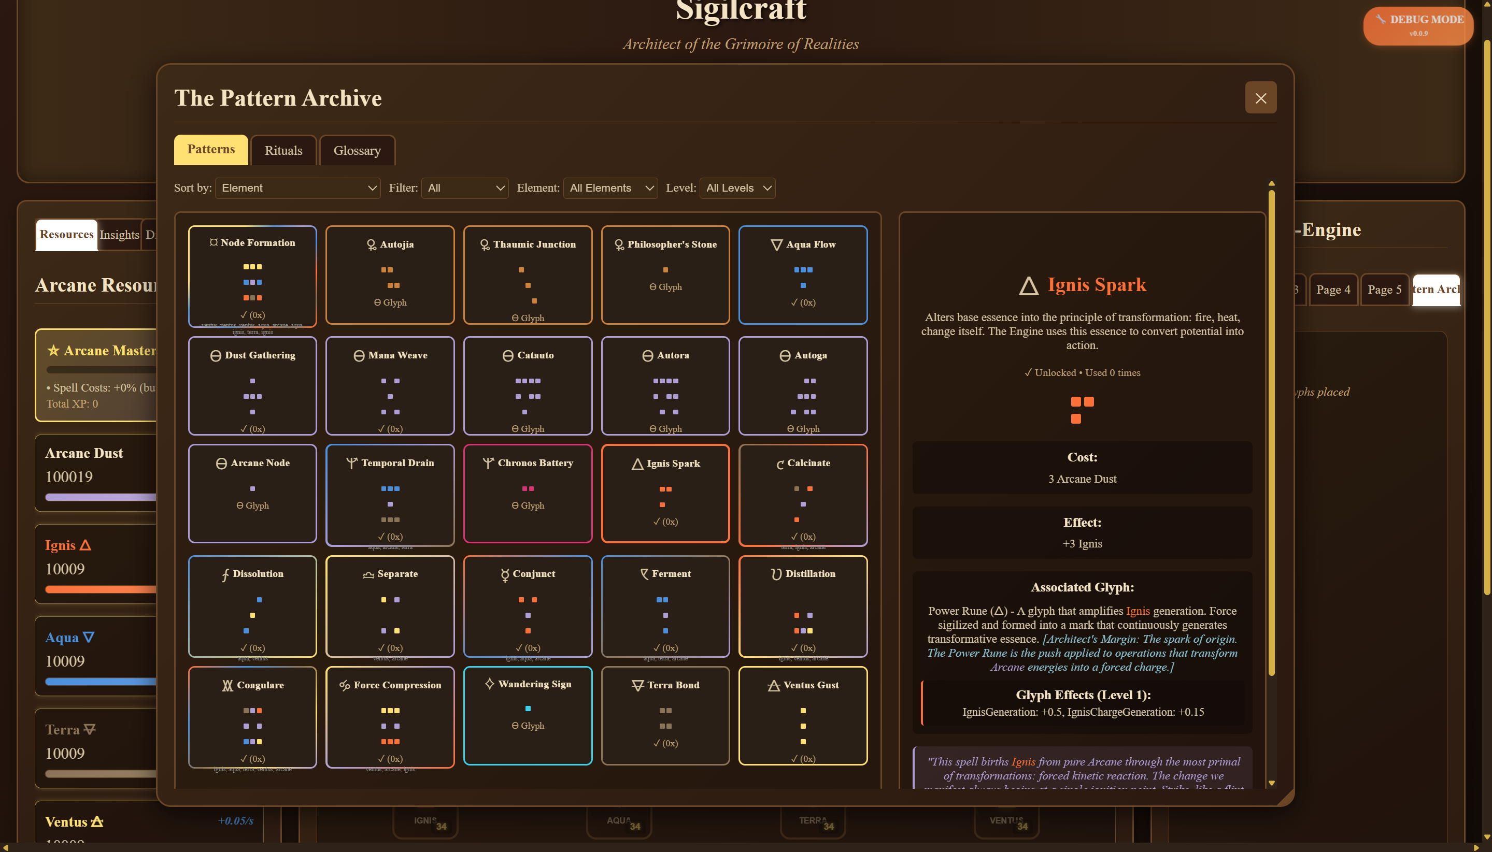The image size is (1492, 852).
Task: Select the Aqua Flow triangle icon
Action: coord(776,244)
